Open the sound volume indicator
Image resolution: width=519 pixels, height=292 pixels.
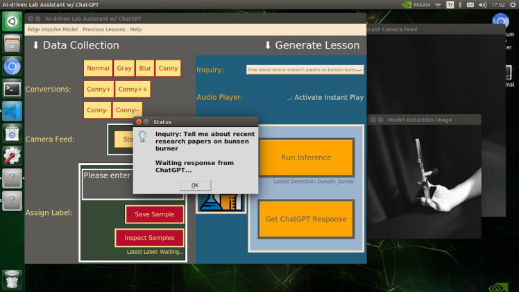click(483, 5)
